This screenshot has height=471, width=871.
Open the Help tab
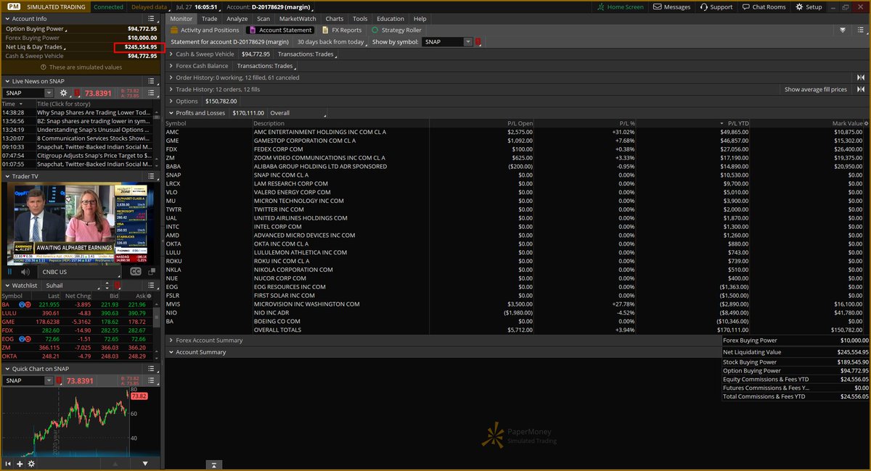[420, 19]
